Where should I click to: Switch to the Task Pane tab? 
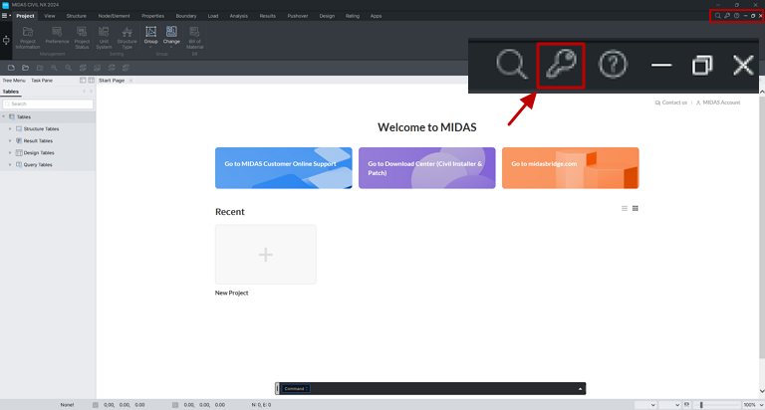(x=42, y=81)
